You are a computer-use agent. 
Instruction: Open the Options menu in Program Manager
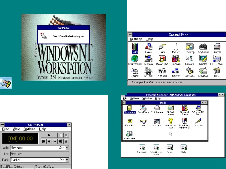click(x=135, y=98)
